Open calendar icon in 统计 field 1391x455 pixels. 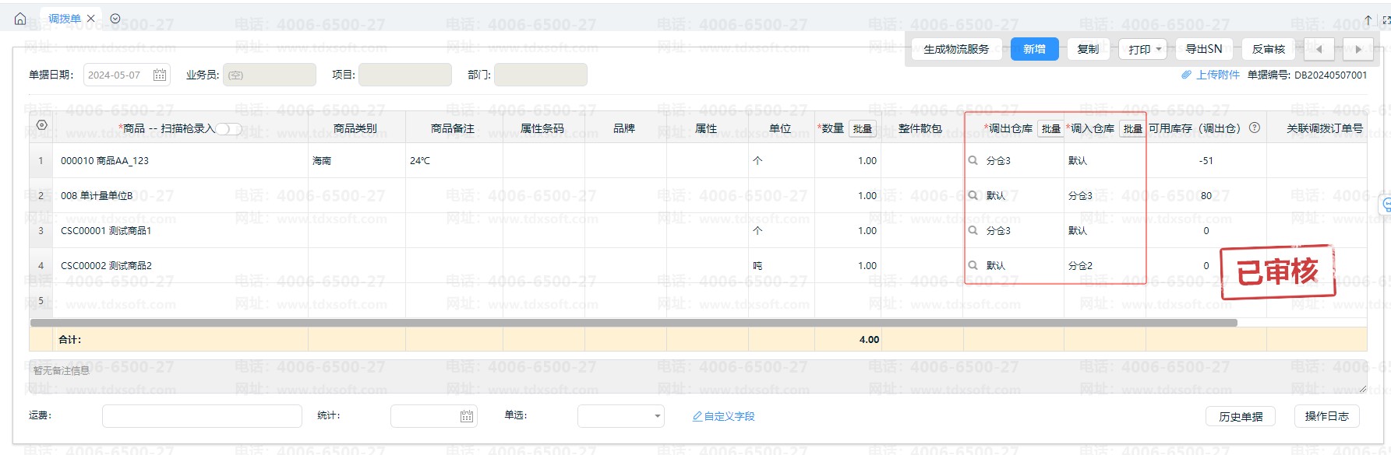pos(467,416)
